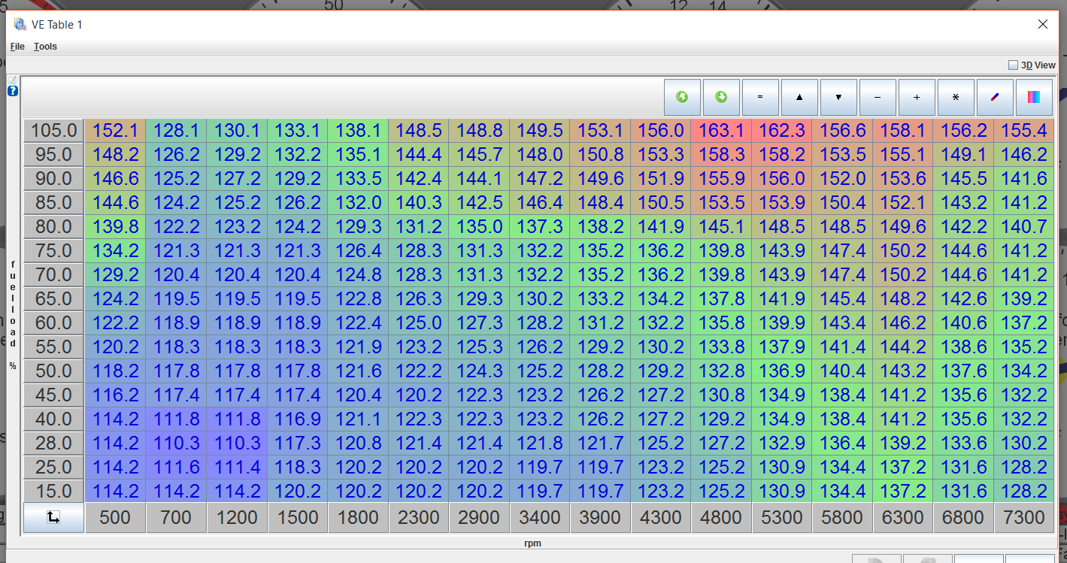The height and width of the screenshot is (563, 1067).
Task: Click the black up-triangle increment button
Action: (x=799, y=98)
